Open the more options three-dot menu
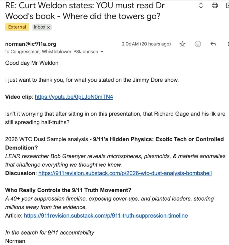The width and height of the screenshot is (229, 245). tap(228, 44)
